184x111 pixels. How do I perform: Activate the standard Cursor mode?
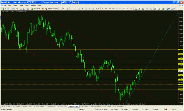click(x=64, y=9)
